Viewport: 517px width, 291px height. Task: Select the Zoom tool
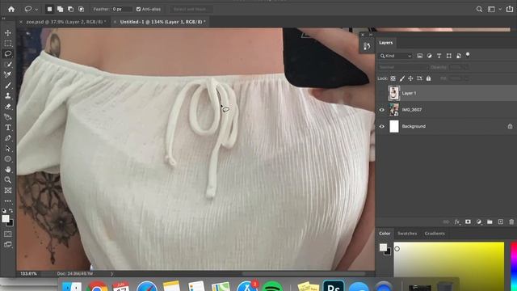pos(8,179)
